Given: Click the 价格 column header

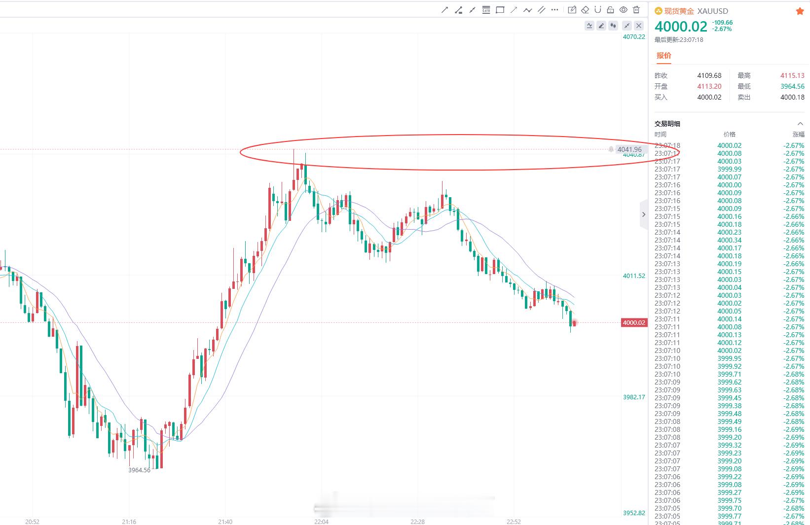Looking at the screenshot, I should [729, 135].
